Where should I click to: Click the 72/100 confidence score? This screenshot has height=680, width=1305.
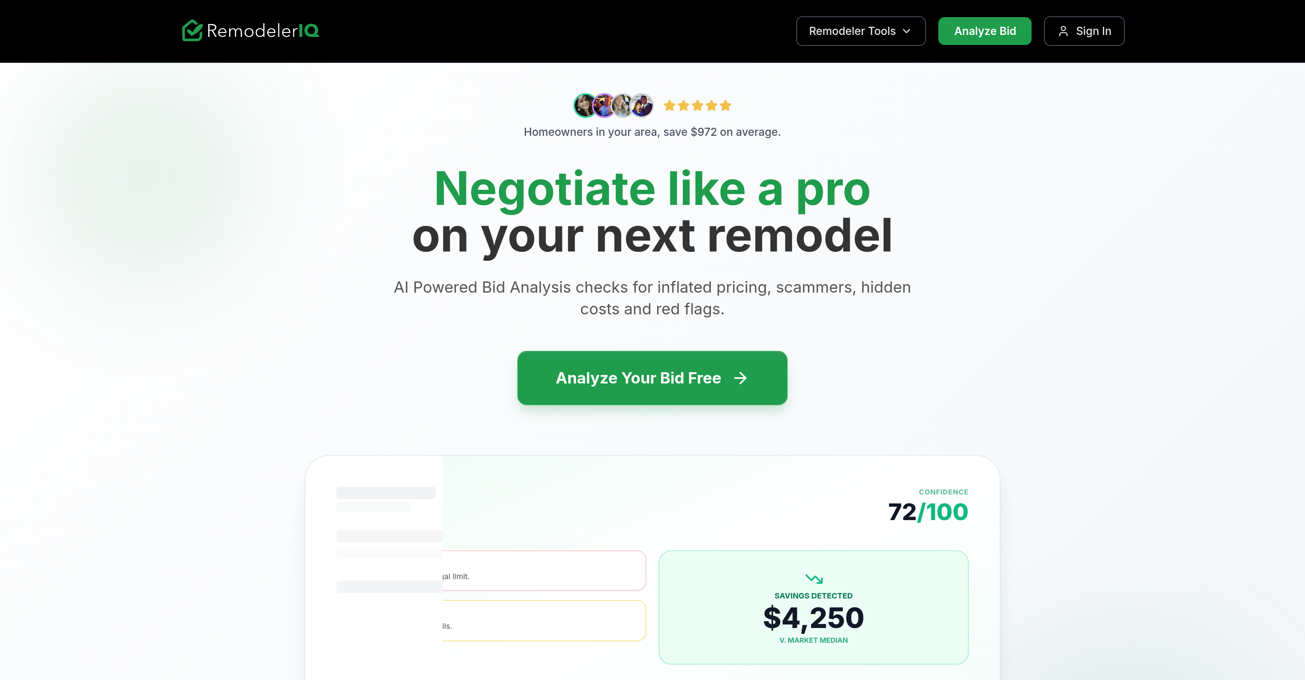(x=927, y=512)
